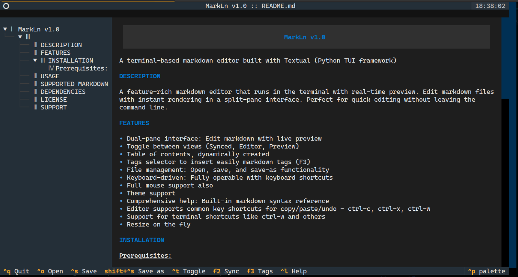Select DEPENDENCIES in table of contents
The width and height of the screenshot is (518, 277).
click(63, 92)
